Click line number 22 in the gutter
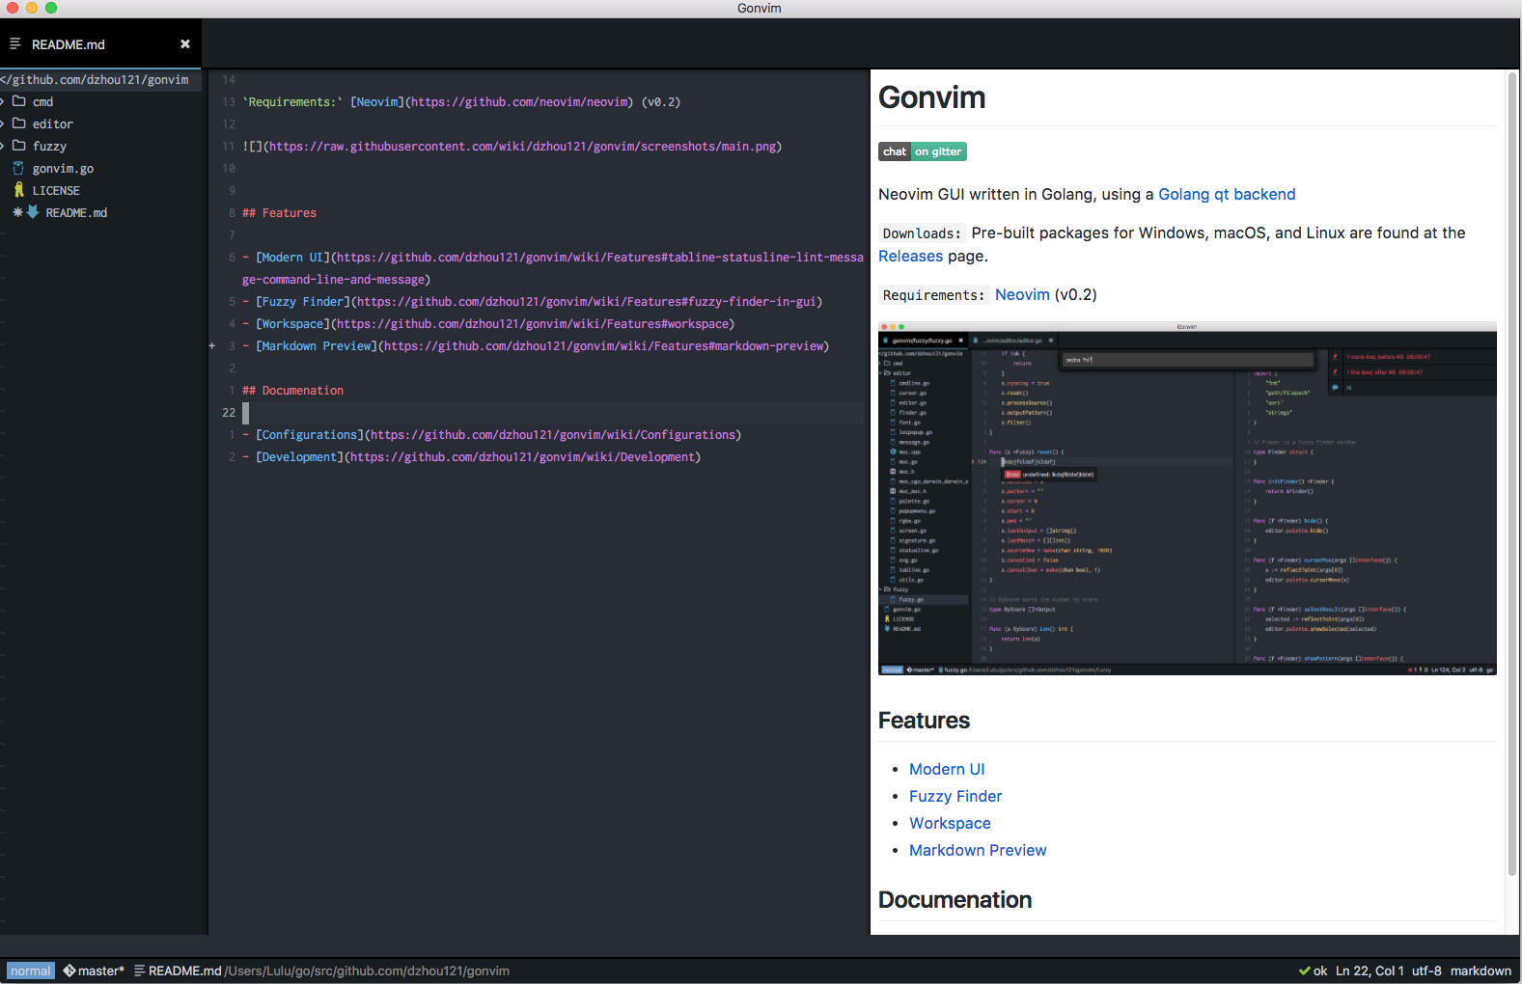This screenshot has width=1522, height=984. 229,412
